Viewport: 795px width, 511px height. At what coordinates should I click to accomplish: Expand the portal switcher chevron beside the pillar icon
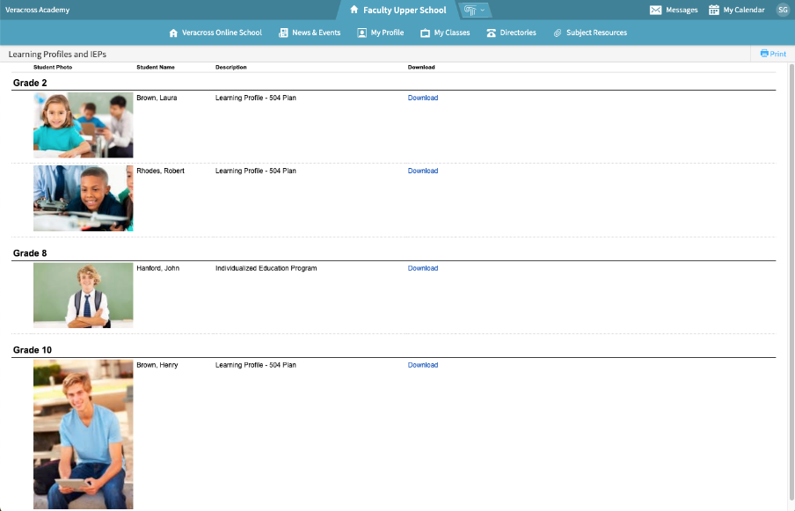point(483,10)
